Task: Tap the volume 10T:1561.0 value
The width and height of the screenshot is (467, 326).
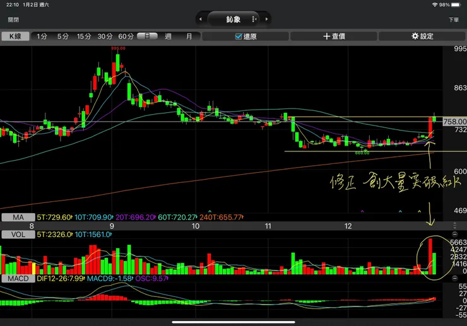Action: click(93, 235)
